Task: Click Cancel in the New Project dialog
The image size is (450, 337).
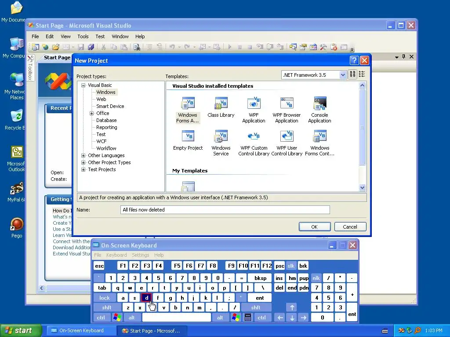Action: tap(350, 227)
